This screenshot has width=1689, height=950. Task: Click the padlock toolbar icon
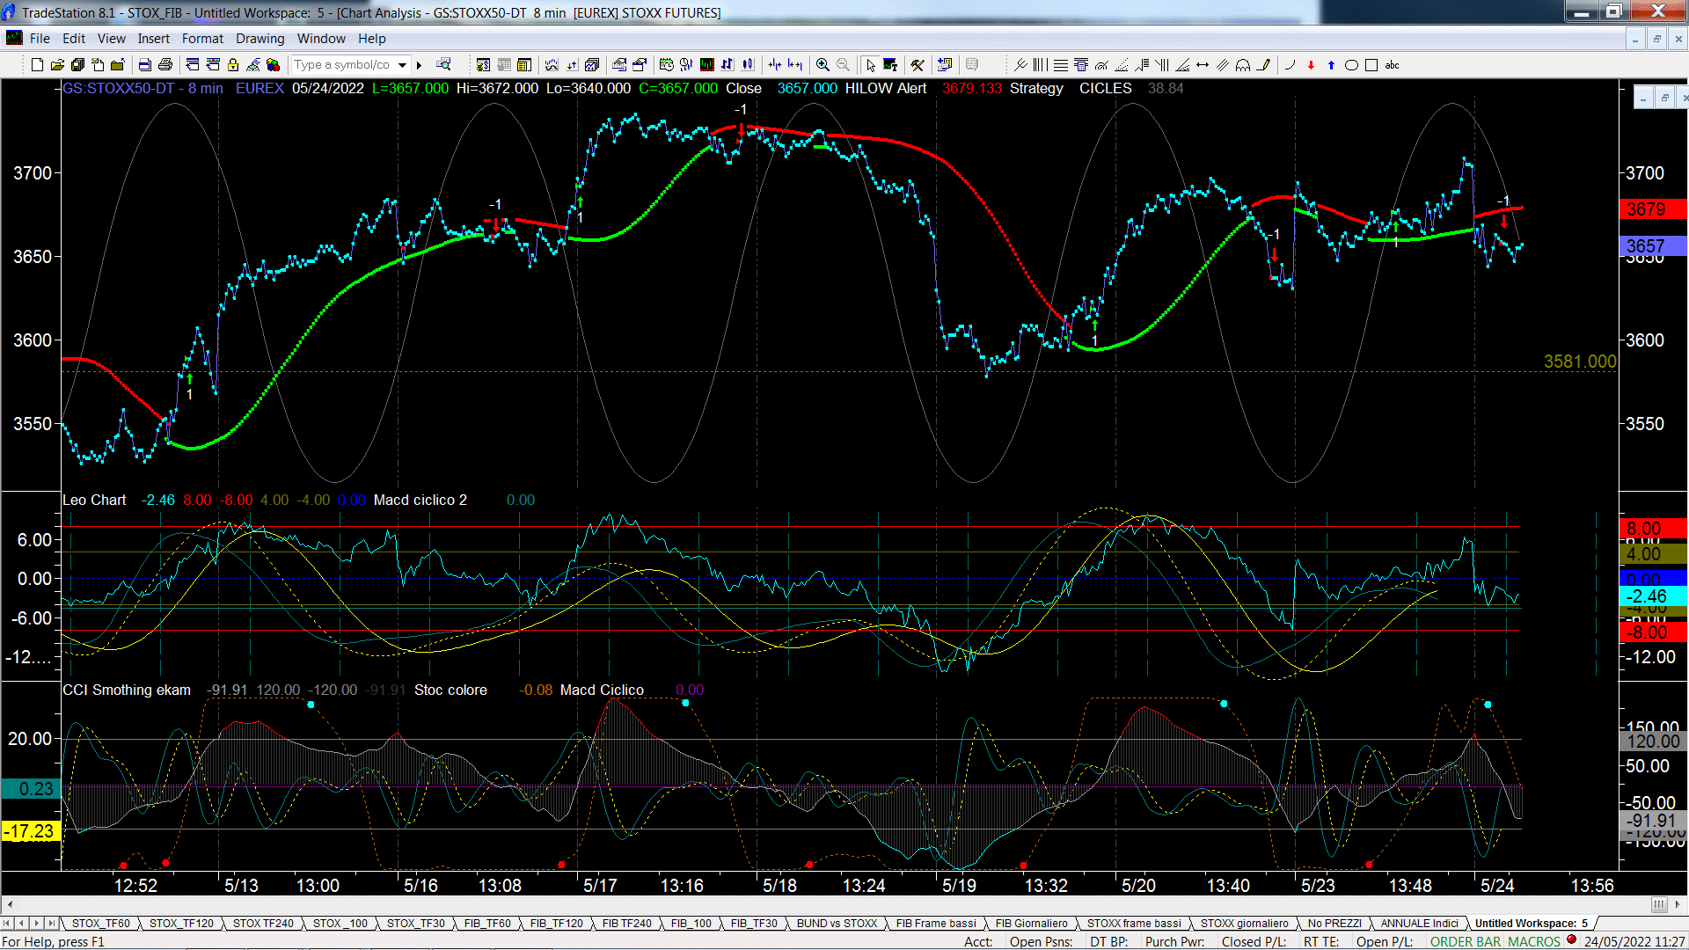click(x=233, y=64)
